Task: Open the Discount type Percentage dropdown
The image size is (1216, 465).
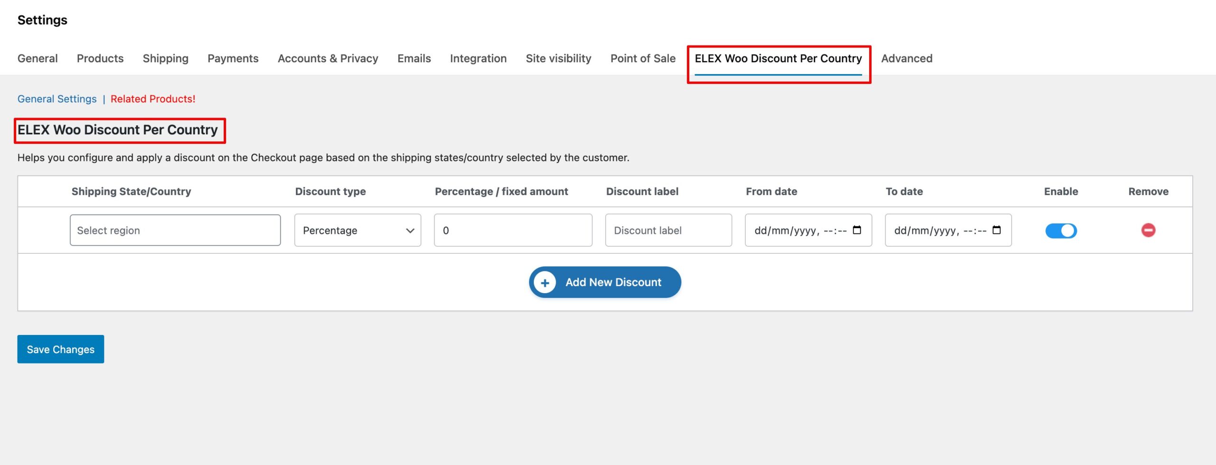Action: [x=358, y=230]
